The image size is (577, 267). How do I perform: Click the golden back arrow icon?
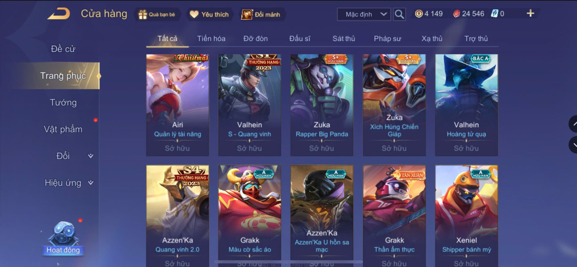click(59, 14)
